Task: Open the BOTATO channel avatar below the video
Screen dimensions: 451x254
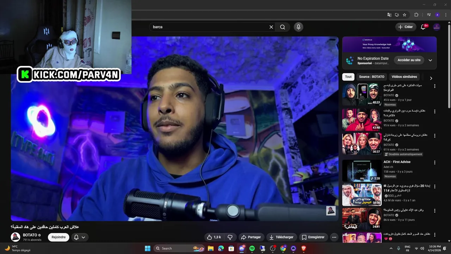Action: pyautogui.click(x=15, y=237)
